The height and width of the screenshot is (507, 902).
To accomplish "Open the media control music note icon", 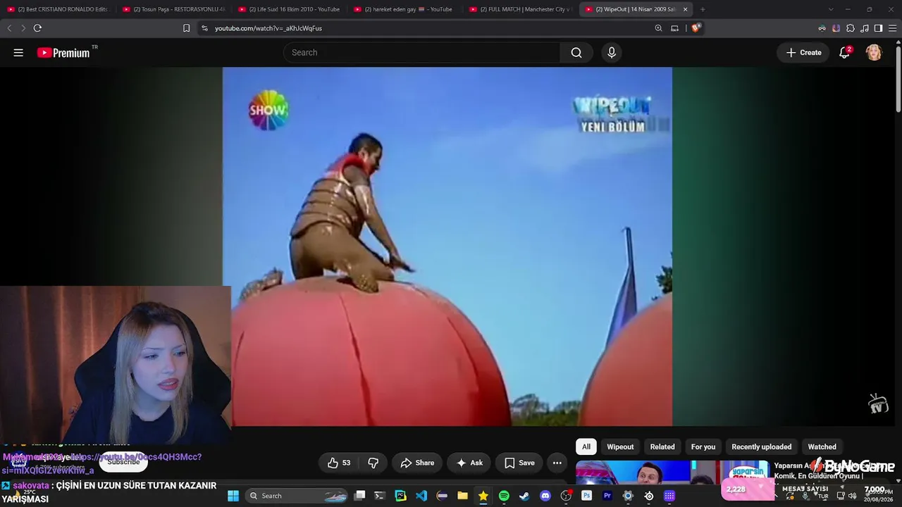I will coord(865,28).
